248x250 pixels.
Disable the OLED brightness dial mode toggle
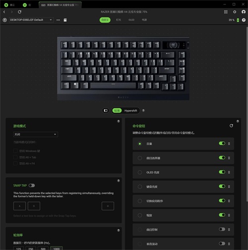pyautogui.click(x=222, y=172)
